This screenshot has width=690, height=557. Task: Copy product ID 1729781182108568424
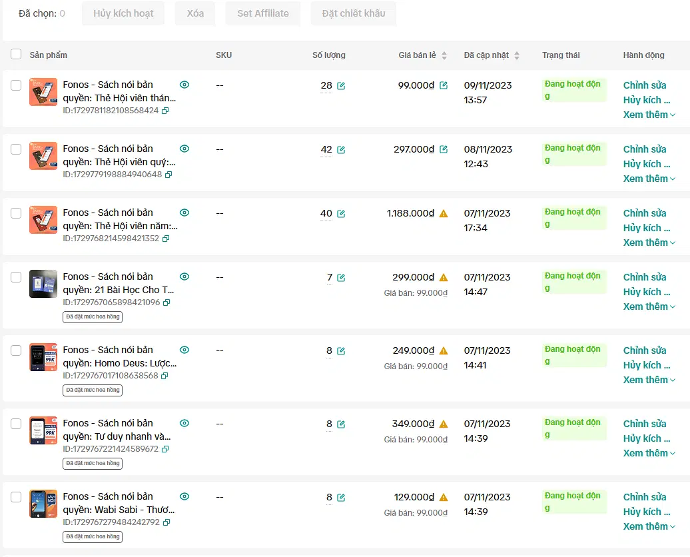pos(165,111)
